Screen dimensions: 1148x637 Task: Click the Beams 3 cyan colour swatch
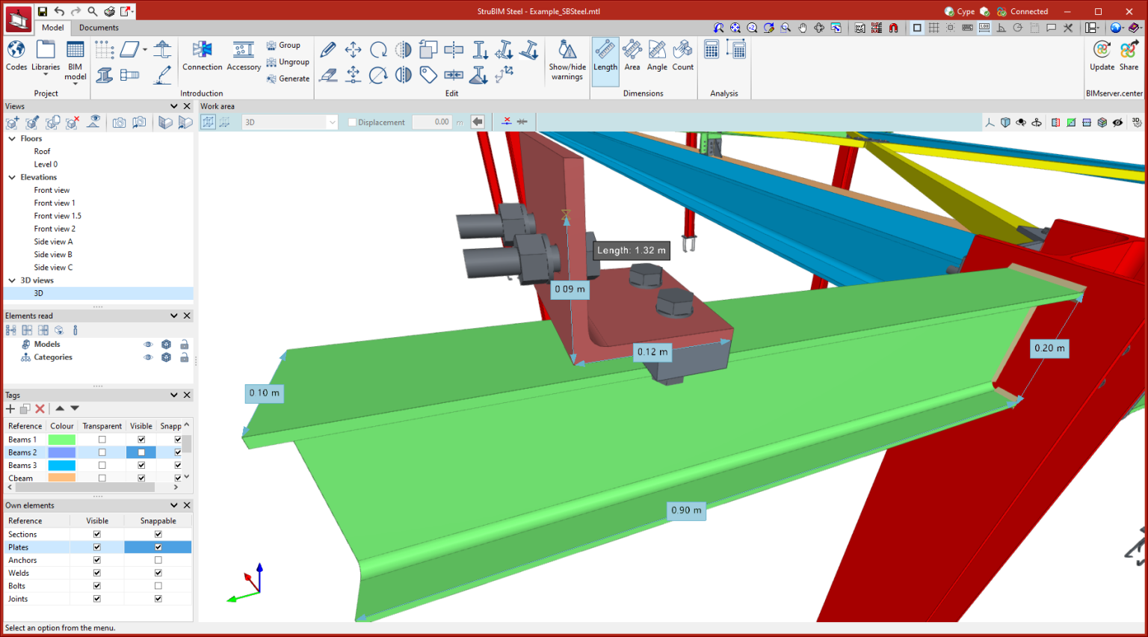click(x=62, y=465)
